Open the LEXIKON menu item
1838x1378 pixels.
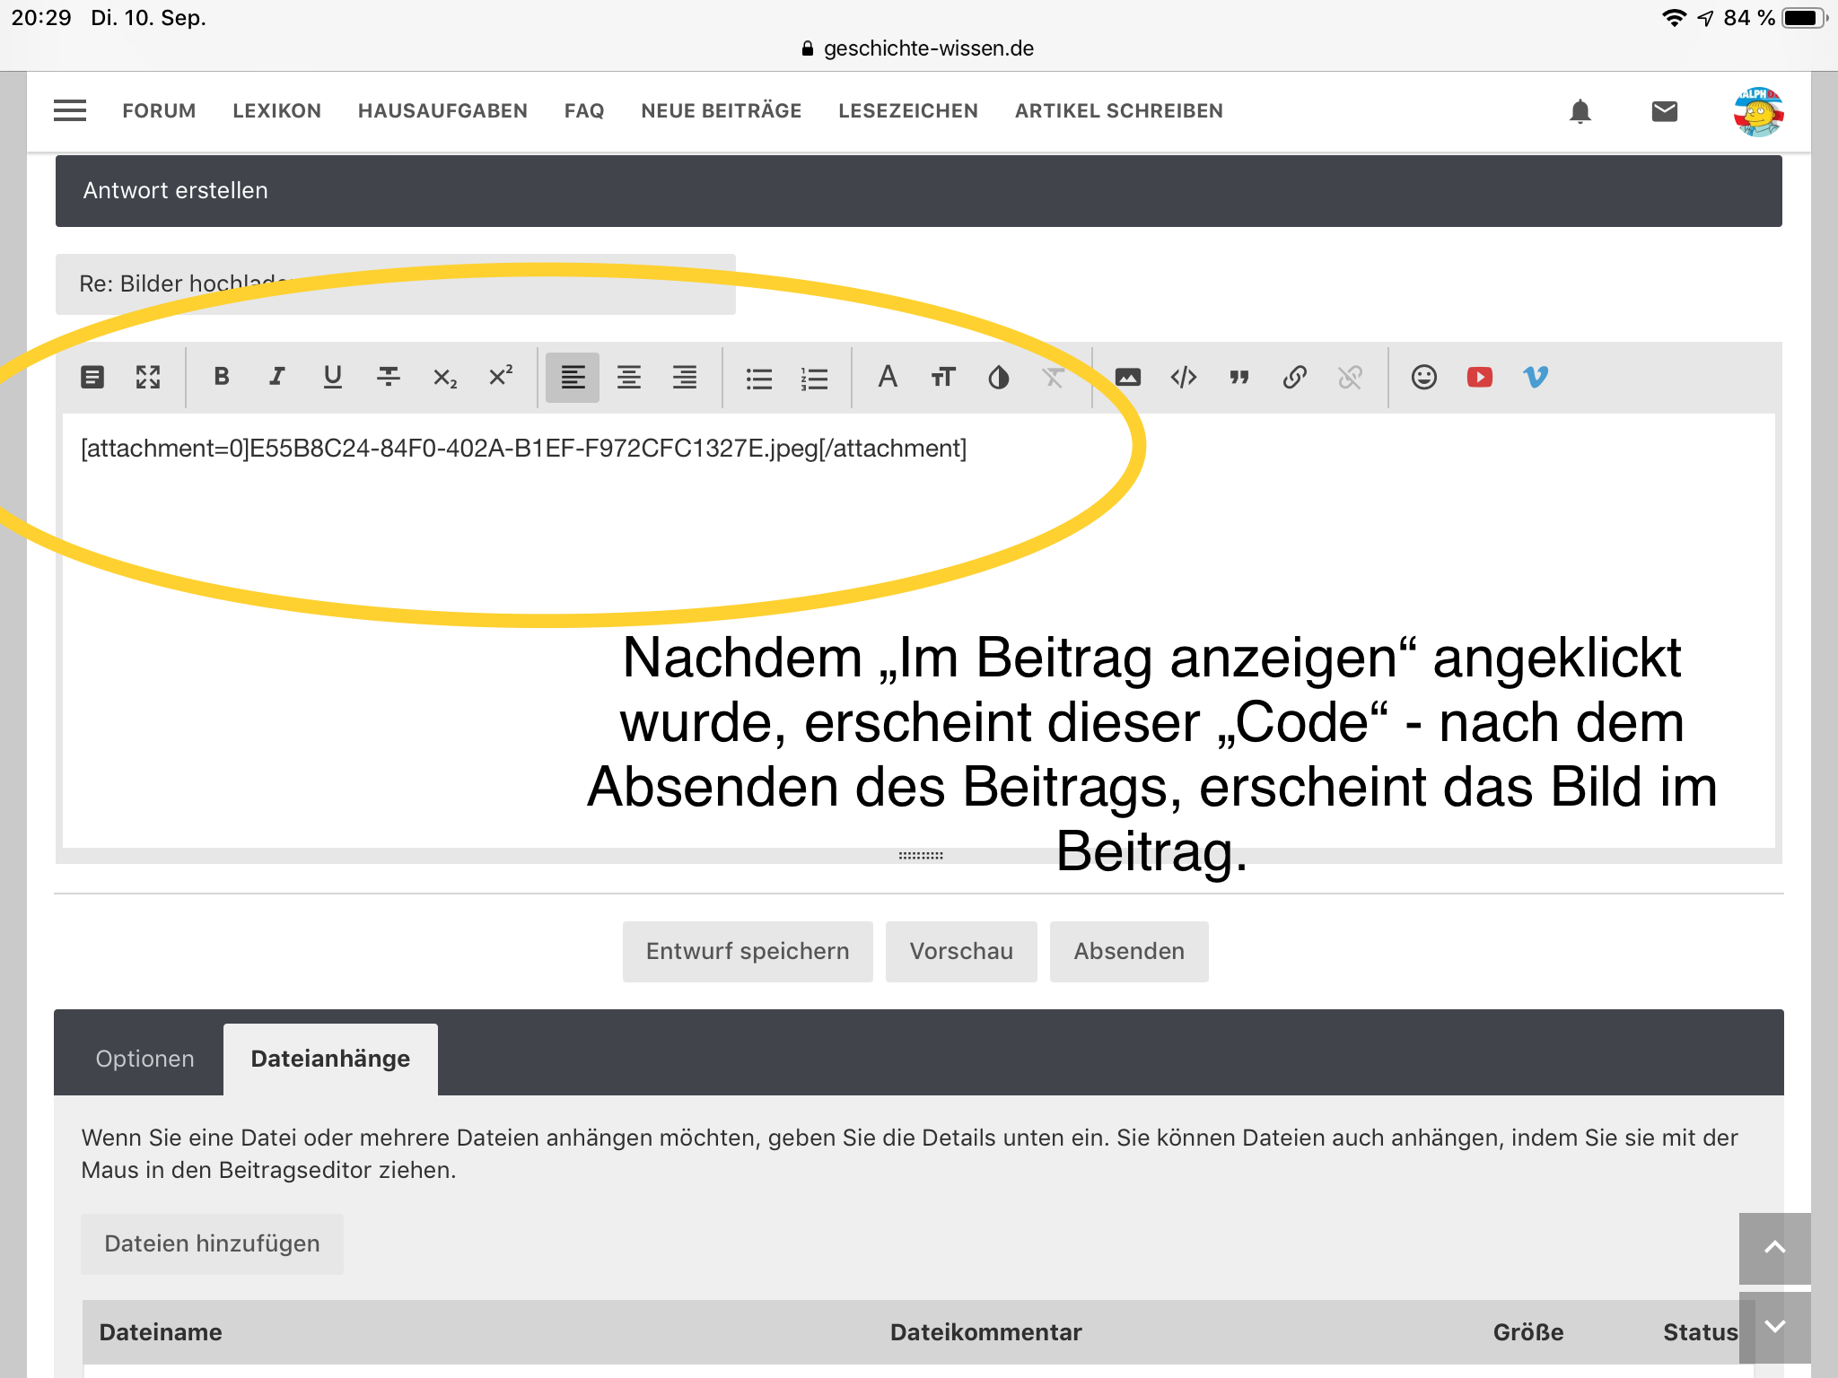click(276, 110)
